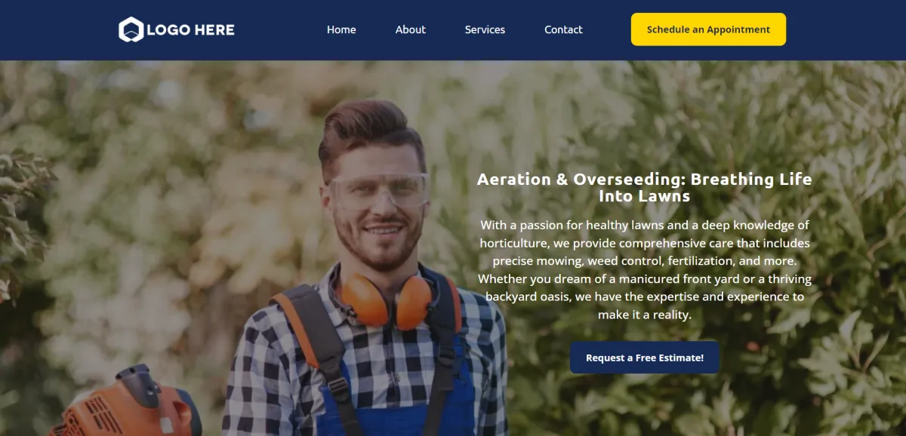The height and width of the screenshot is (436, 906).
Task: Click Request a Free Estimate! button
Action: (645, 358)
